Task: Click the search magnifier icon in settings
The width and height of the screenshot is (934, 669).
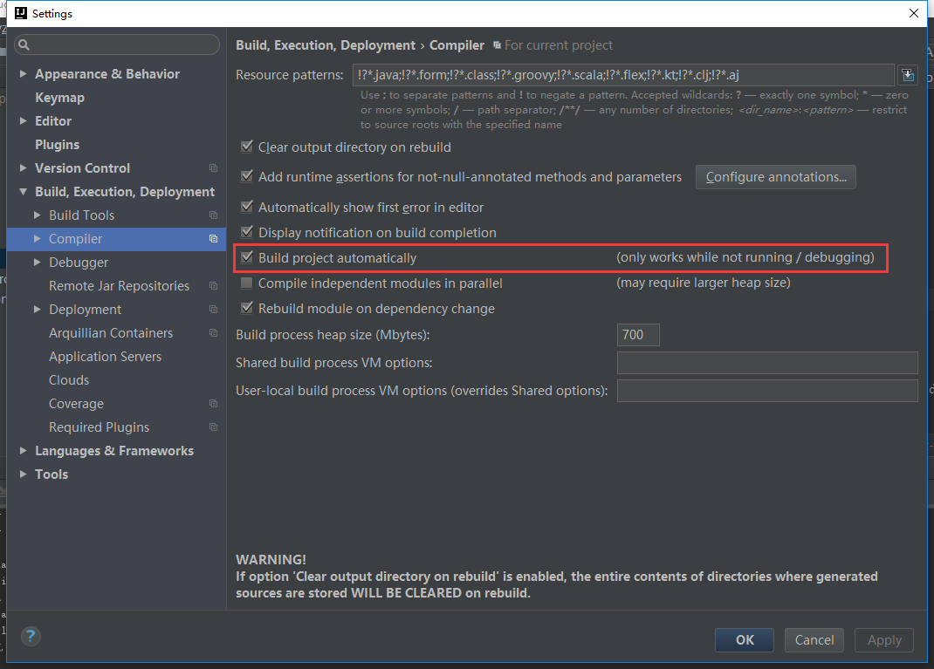Action: pos(24,44)
